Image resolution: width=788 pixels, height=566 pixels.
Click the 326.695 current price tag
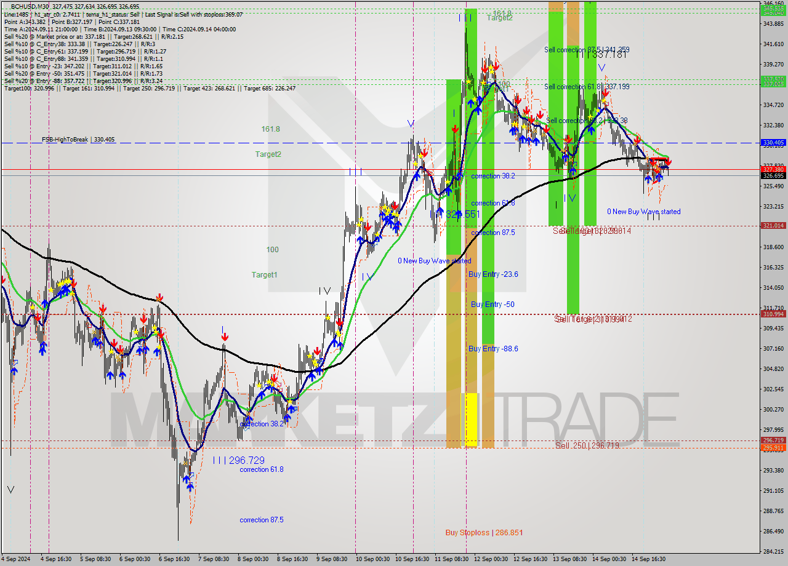(773, 176)
